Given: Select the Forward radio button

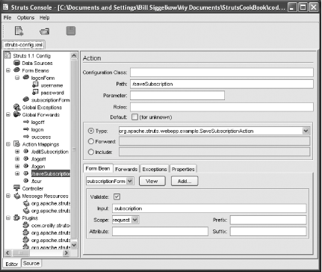Looking at the screenshot, I should click(x=91, y=141).
